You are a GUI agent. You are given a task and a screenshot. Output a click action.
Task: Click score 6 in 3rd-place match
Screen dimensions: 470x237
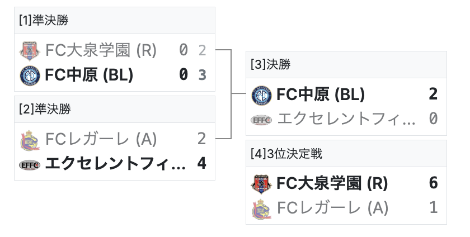(433, 183)
